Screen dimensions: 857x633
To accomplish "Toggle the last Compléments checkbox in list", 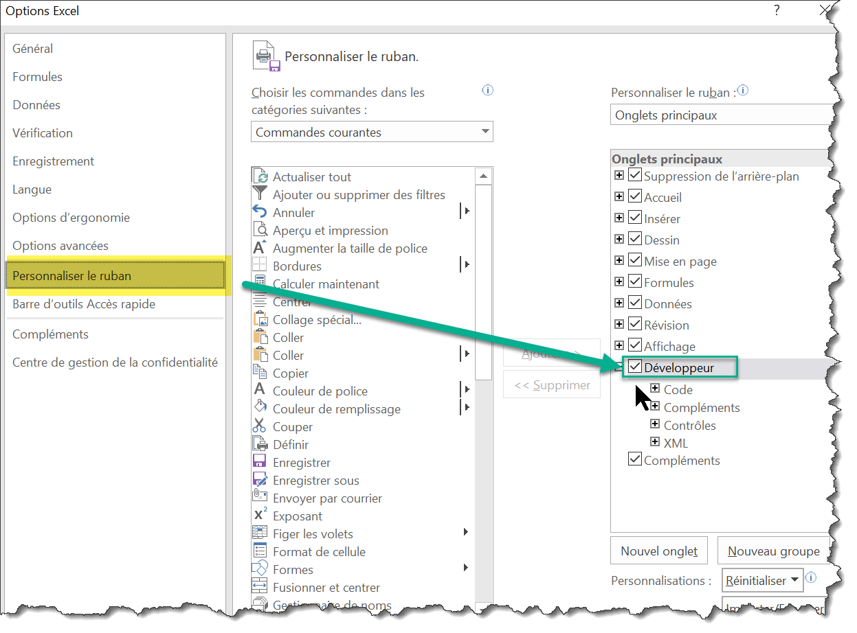I will [x=635, y=460].
